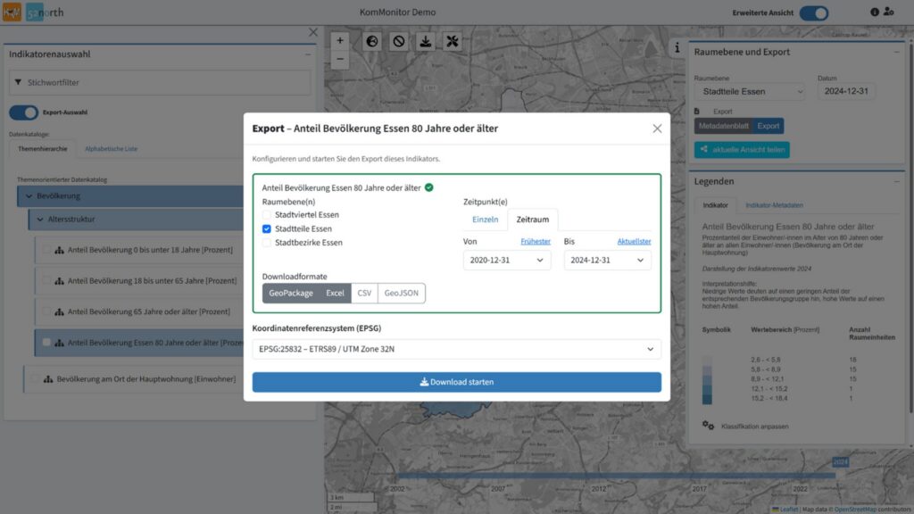
Task: Click the circle-slash map toolbar icon
Action: (399, 41)
